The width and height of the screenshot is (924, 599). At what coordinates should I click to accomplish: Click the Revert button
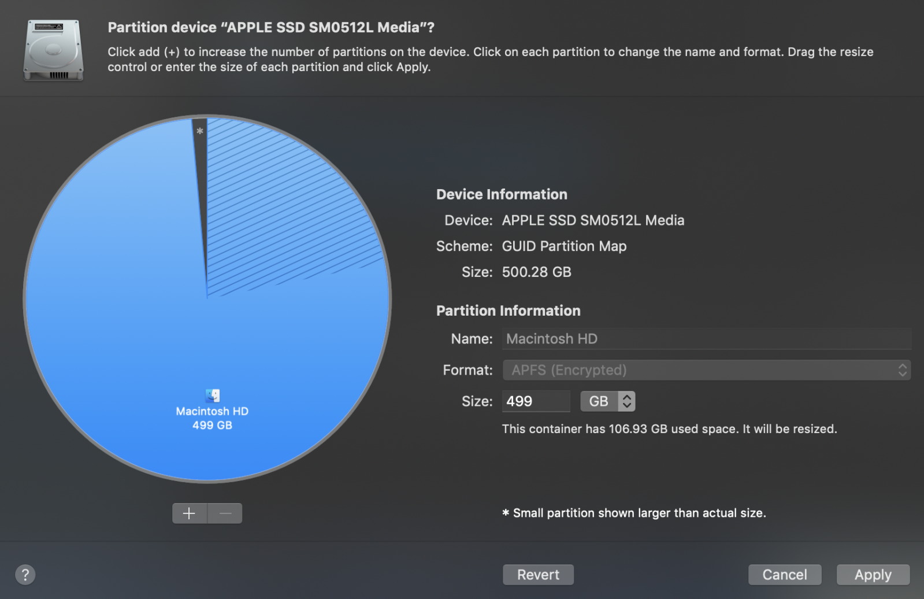pos(538,575)
